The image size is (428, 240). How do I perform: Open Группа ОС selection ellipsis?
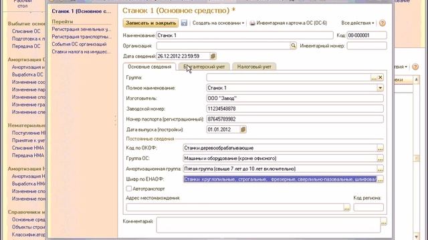click(x=380, y=159)
